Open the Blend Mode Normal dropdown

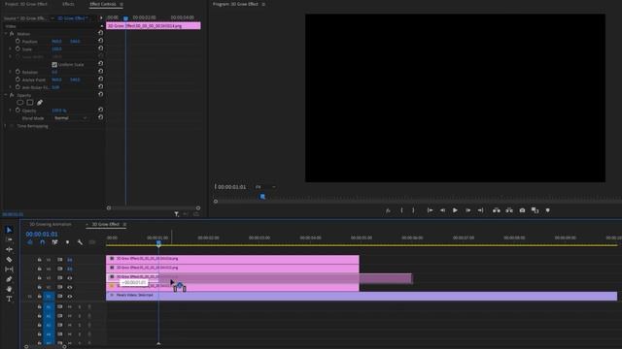point(71,118)
